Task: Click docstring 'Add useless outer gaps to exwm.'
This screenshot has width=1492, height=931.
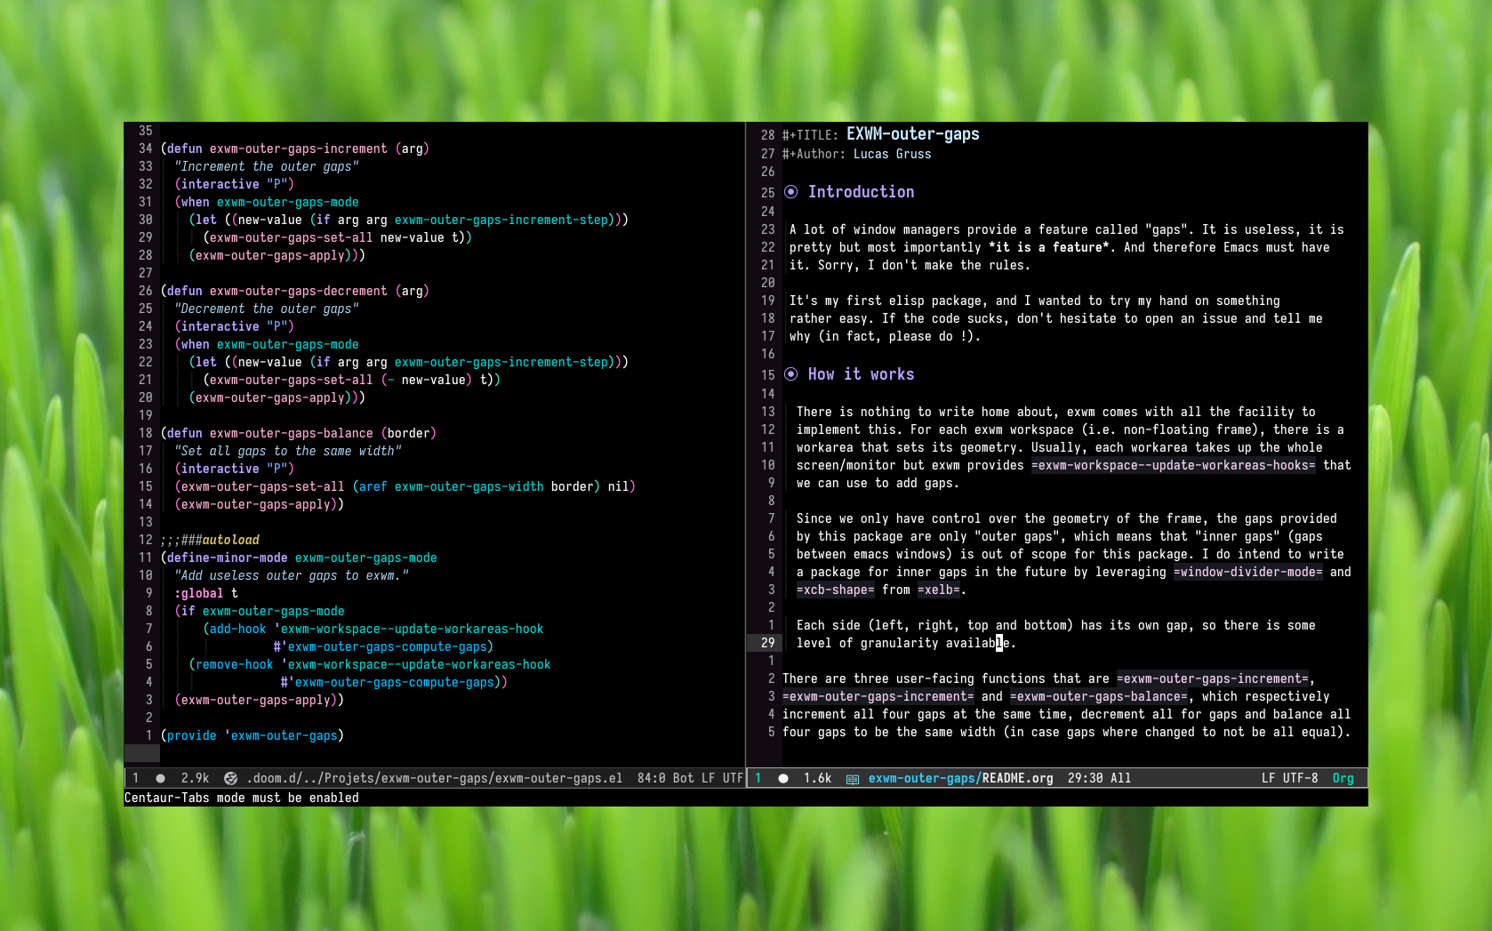Action: tap(292, 575)
